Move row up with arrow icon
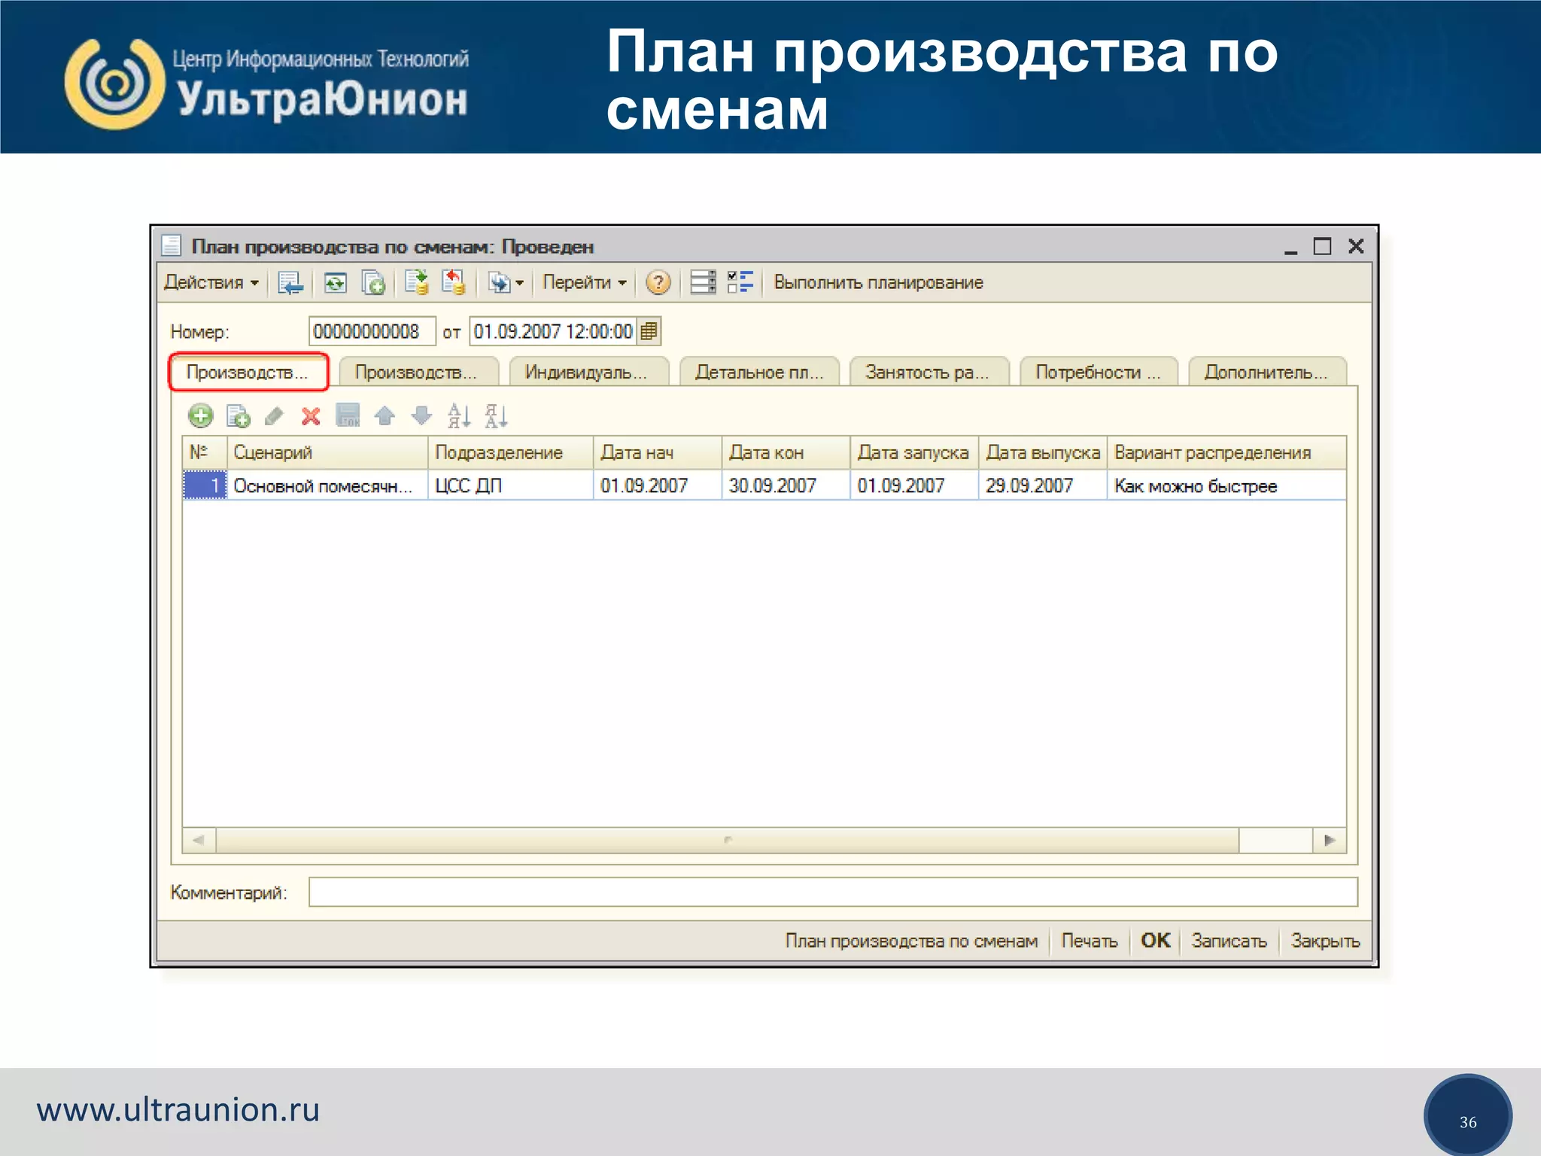This screenshot has height=1156, width=1541. pyautogui.click(x=384, y=415)
